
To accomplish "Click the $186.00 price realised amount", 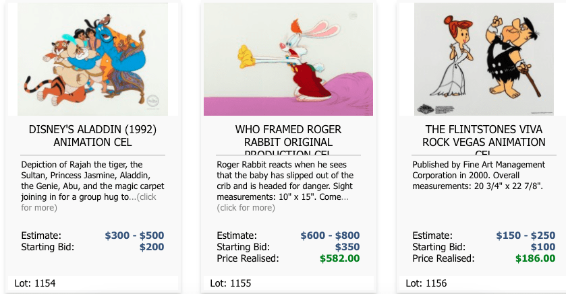I will [535, 258].
